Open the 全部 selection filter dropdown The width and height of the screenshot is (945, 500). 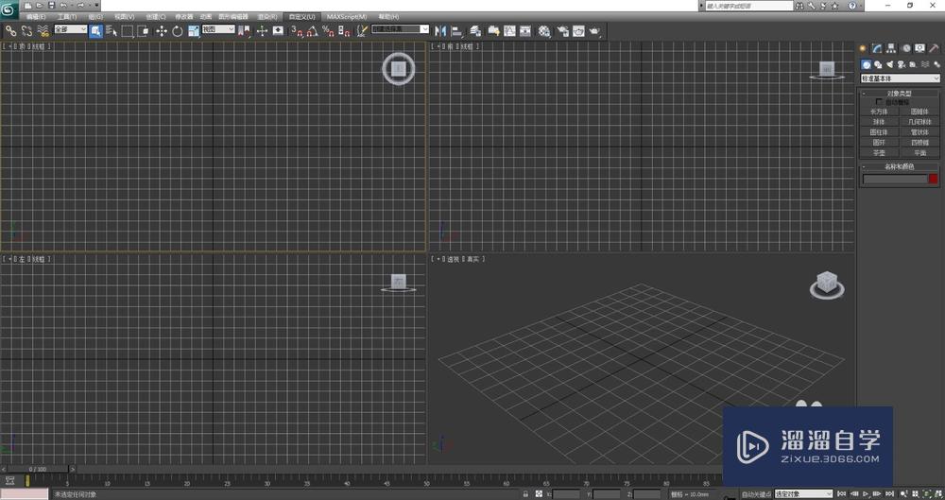pyautogui.click(x=70, y=29)
